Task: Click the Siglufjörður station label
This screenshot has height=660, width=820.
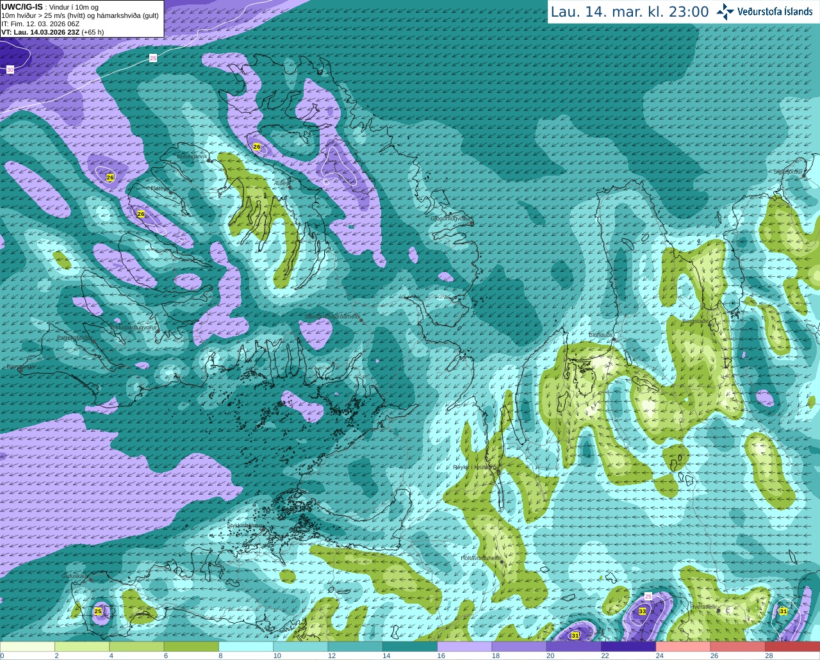Action: (789, 172)
